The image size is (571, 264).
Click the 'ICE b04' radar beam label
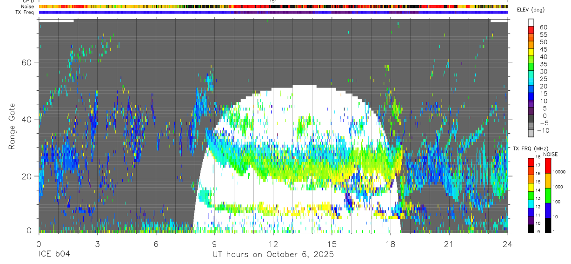(53, 255)
